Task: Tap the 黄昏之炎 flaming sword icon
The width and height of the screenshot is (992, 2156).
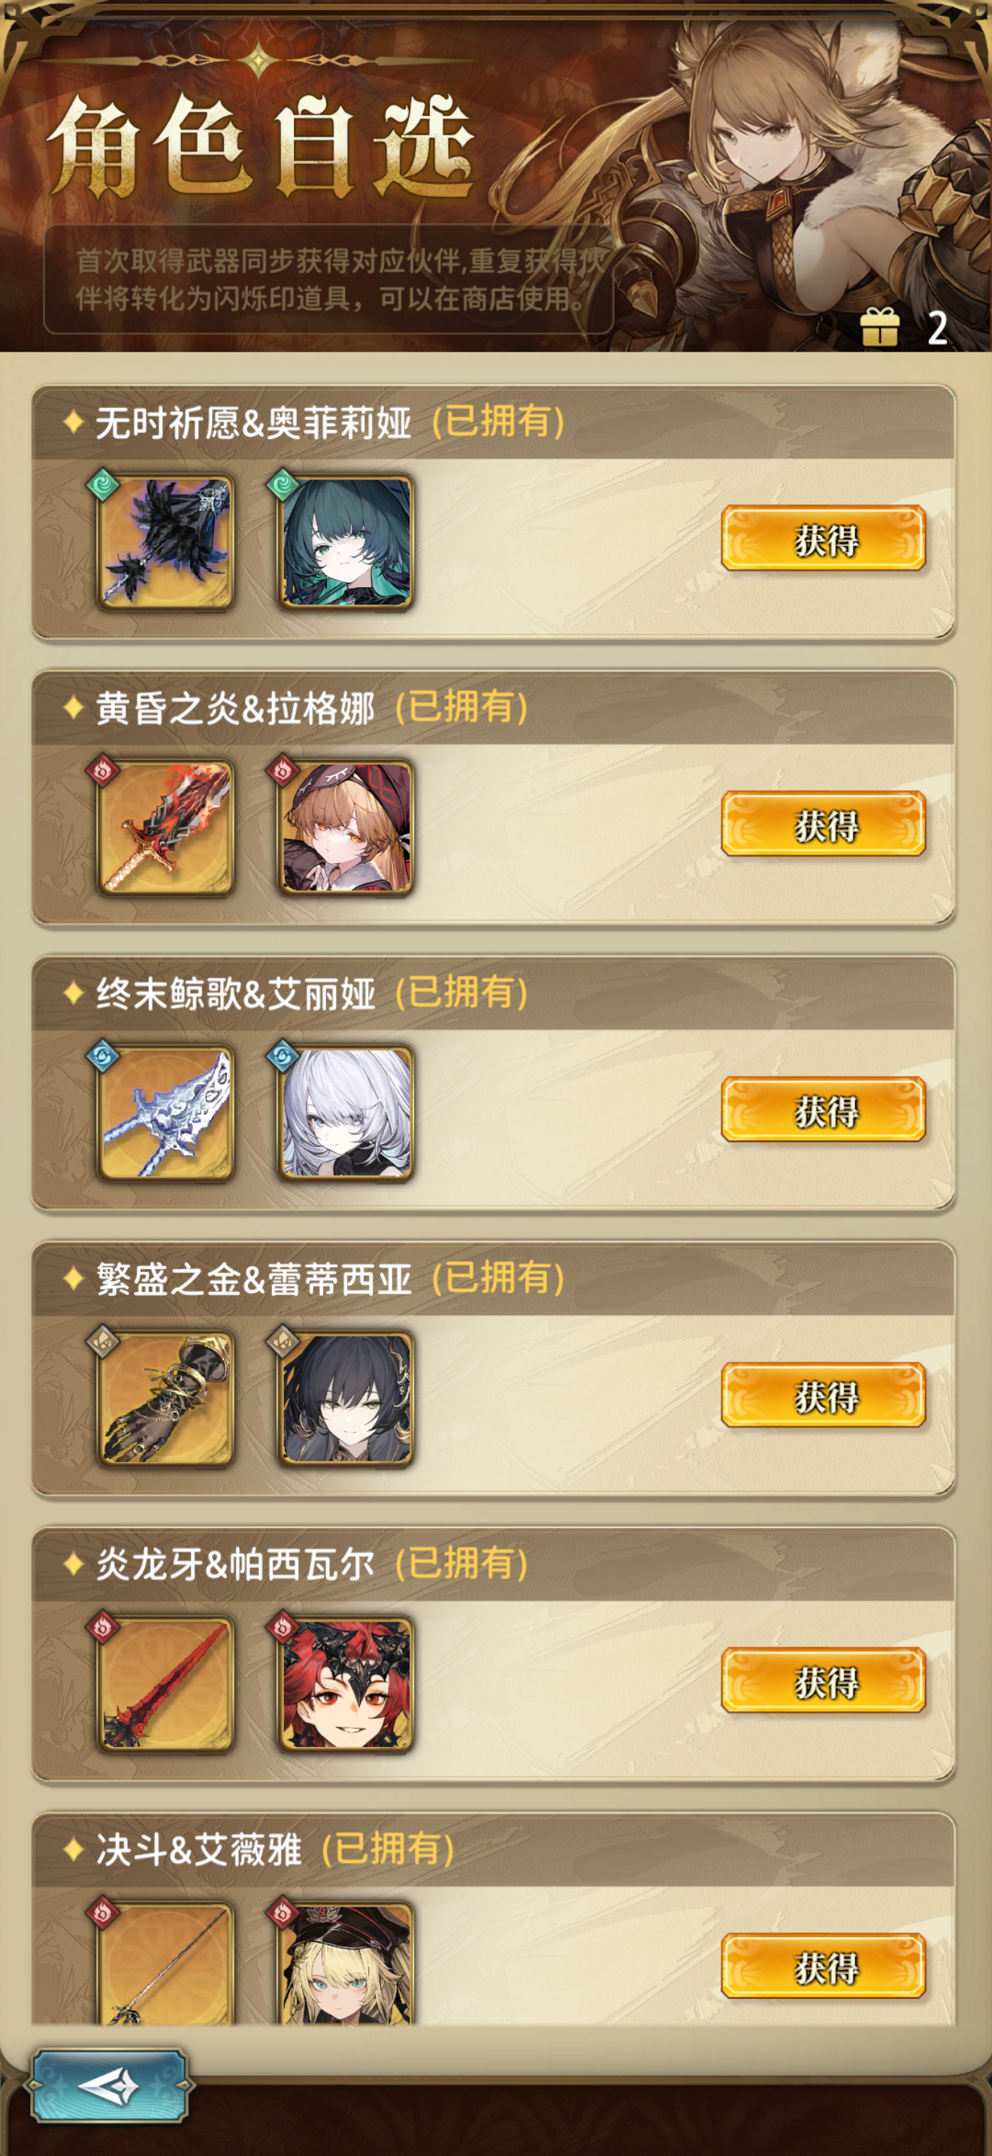Action: click(x=165, y=827)
